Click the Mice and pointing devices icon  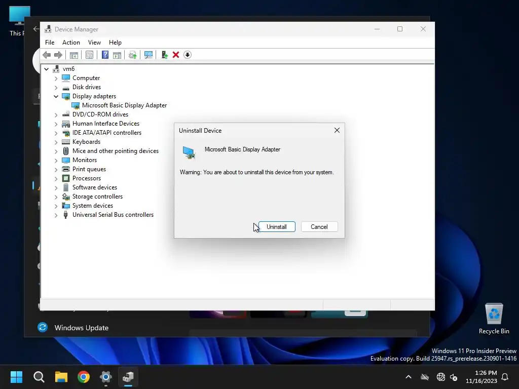66,151
